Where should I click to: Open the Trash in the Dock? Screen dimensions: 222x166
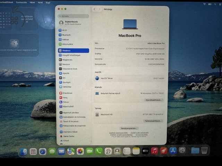tap(204, 150)
